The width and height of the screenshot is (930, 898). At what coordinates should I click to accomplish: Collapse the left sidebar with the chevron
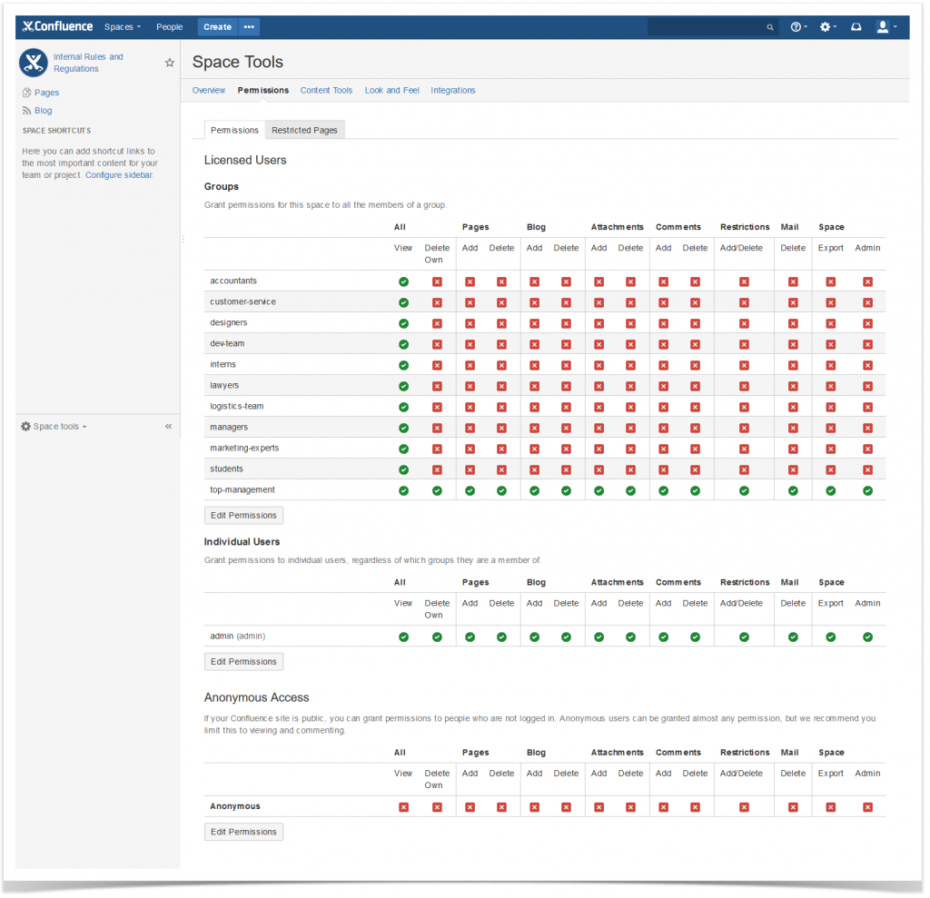pyautogui.click(x=168, y=426)
